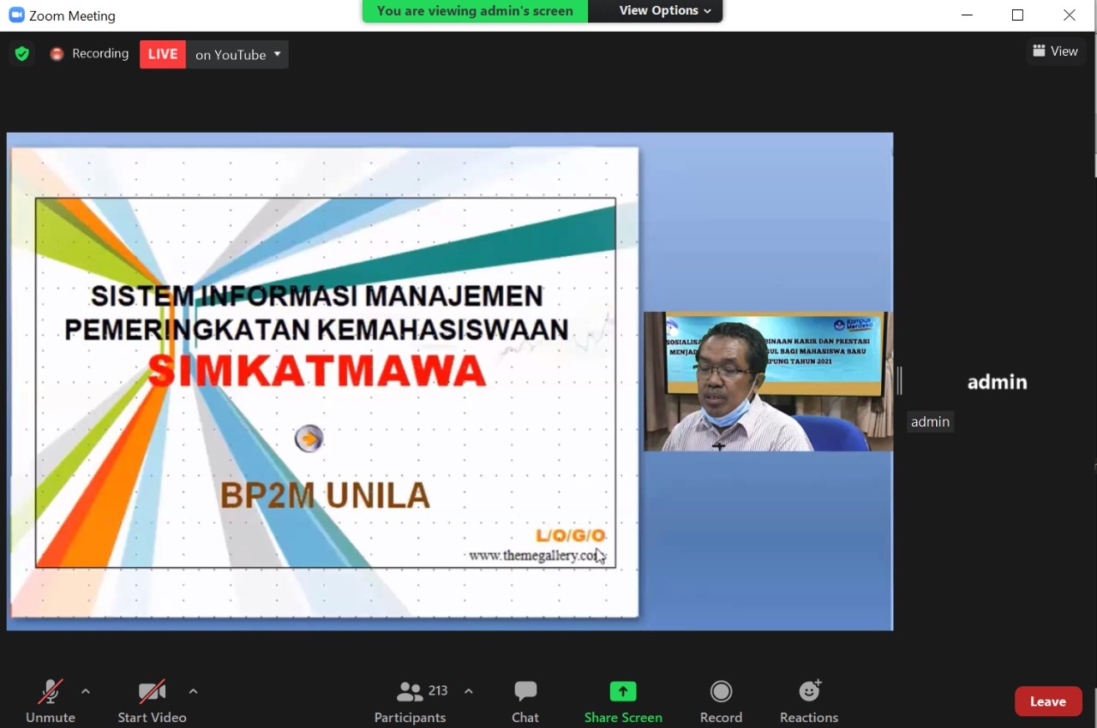Change layout with the View button
This screenshot has width=1097, height=728.
(x=1055, y=51)
